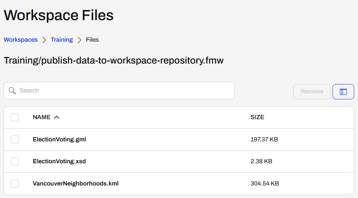Check the select-all checkbox in table header
This screenshot has height=198, width=358.
pos(15,117)
